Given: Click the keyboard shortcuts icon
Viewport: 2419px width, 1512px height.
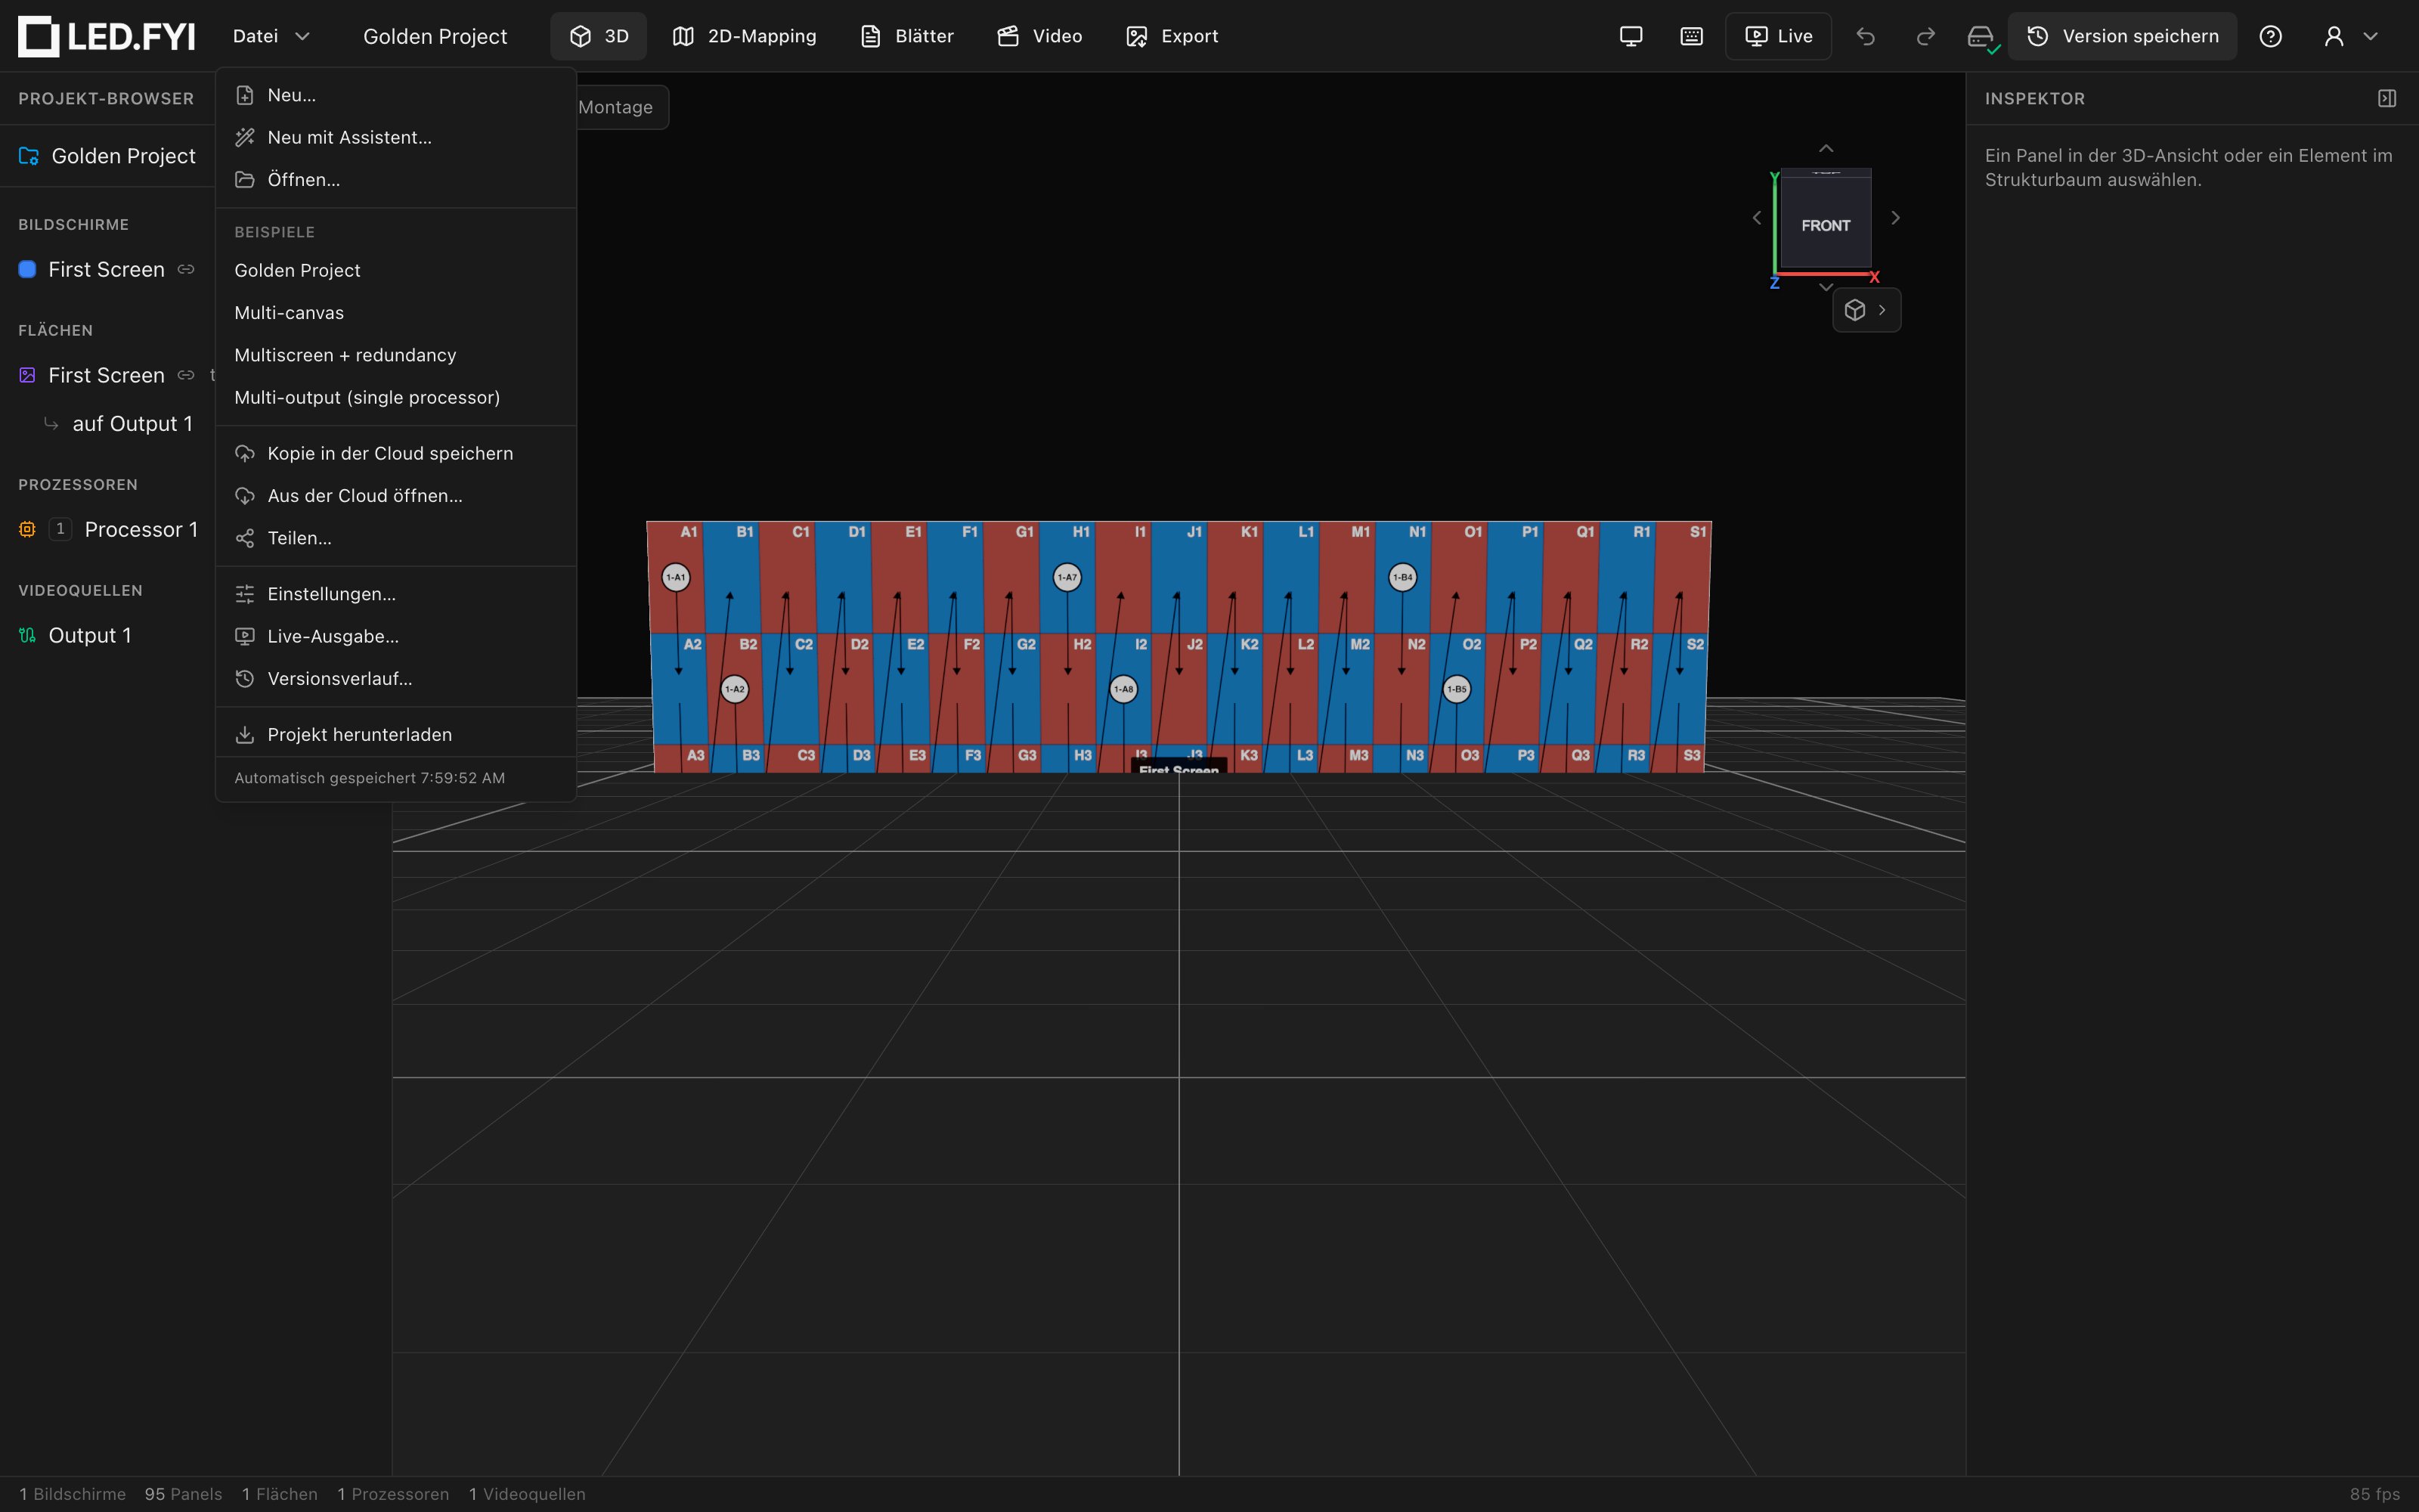Looking at the screenshot, I should coord(1691,36).
